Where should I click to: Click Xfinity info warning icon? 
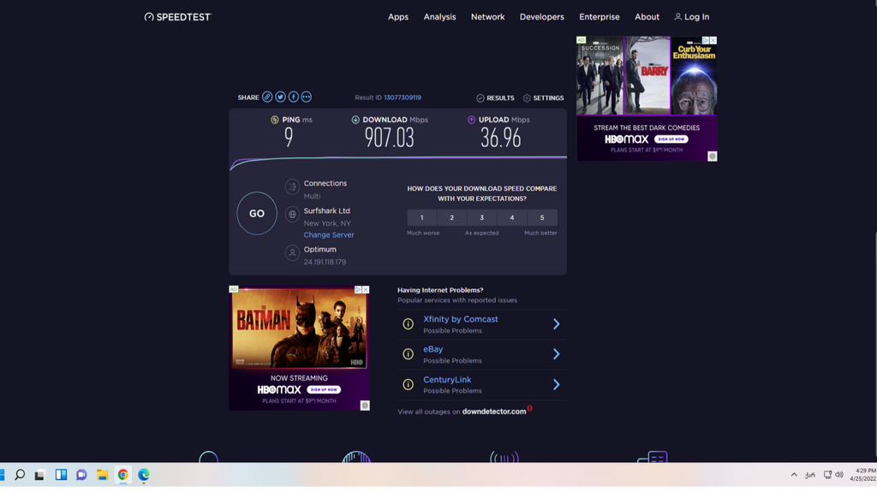(409, 323)
